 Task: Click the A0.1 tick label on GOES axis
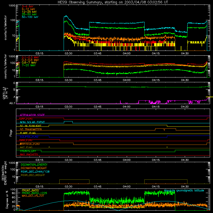click(x=12, y=103)
